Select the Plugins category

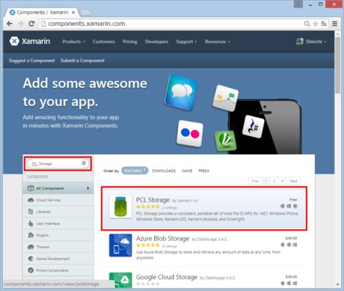58,235
